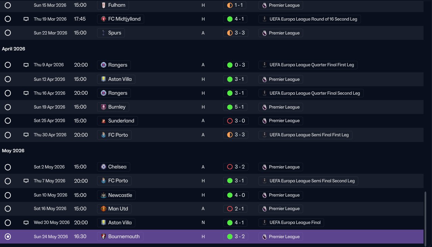Open the 4 - 1 result against FC Midtjylland

pos(236,19)
